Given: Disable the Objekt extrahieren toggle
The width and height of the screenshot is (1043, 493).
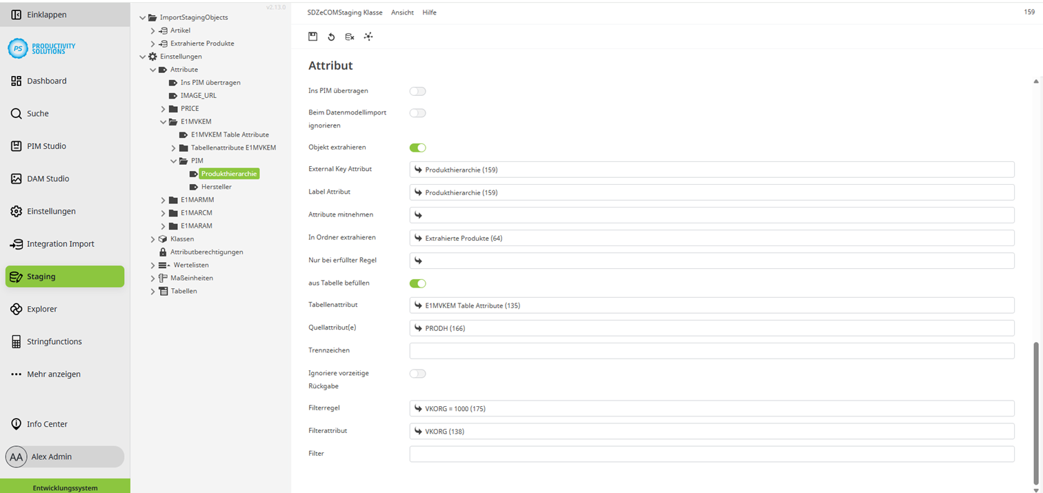Looking at the screenshot, I should [417, 147].
